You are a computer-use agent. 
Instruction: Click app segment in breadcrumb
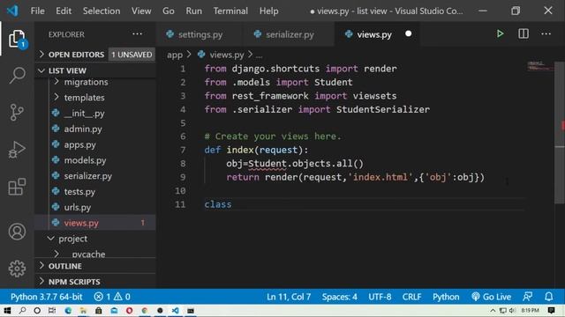[x=175, y=55]
